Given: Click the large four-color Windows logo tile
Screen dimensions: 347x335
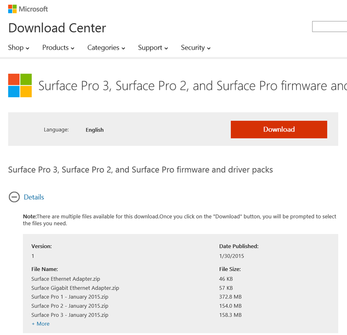Looking at the screenshot, I should 20,85.
